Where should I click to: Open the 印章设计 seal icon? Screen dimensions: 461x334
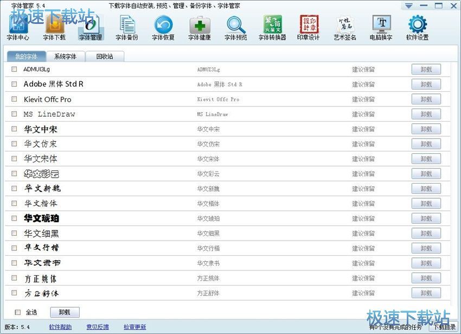coord(309,27)
